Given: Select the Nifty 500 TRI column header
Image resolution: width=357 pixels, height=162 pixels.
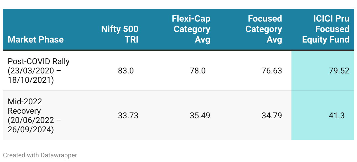Looking at the screenshot, I should pos(120,34).
